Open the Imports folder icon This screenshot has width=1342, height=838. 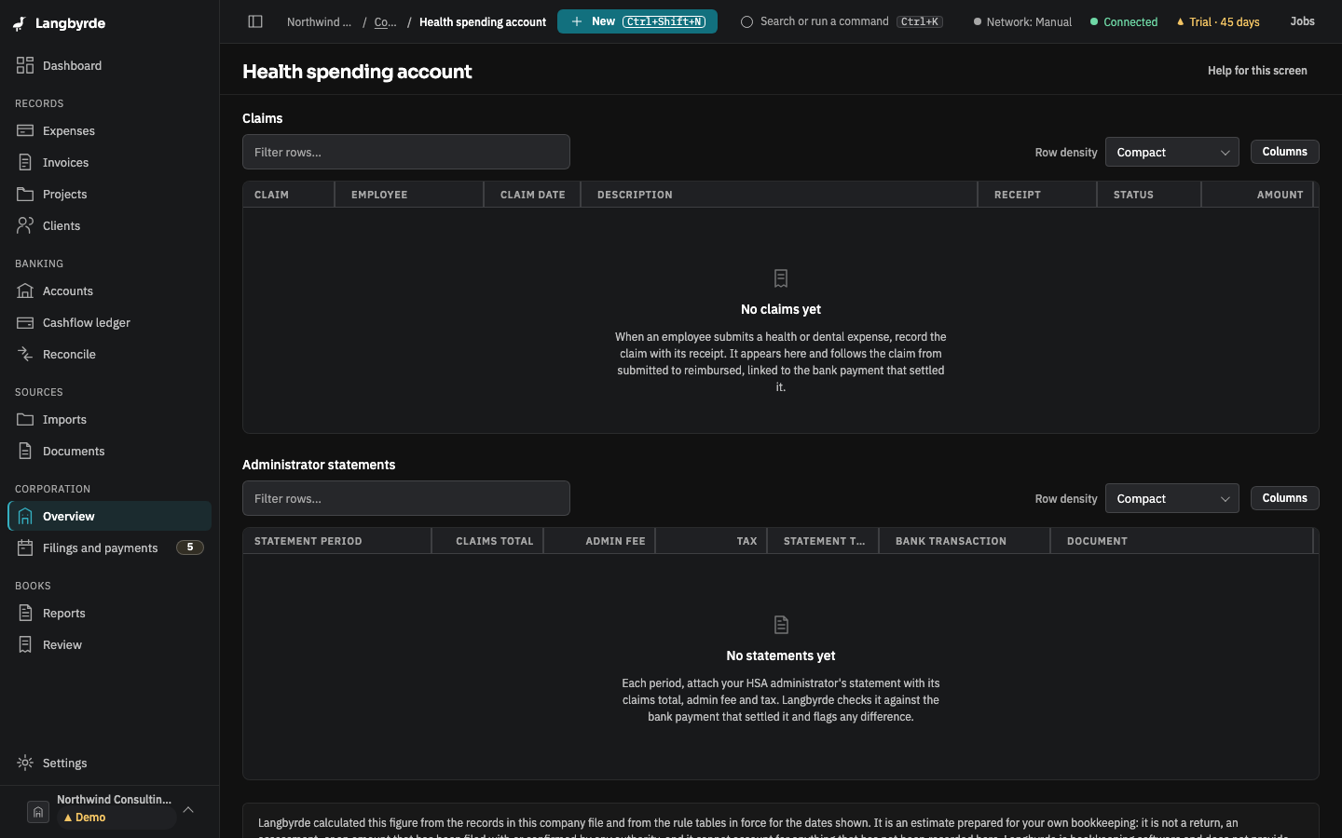pyautogui.click(x=25, y=419)
